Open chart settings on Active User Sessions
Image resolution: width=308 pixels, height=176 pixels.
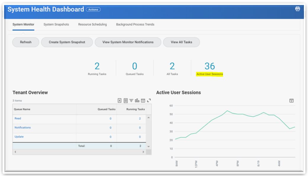point(291,101)
